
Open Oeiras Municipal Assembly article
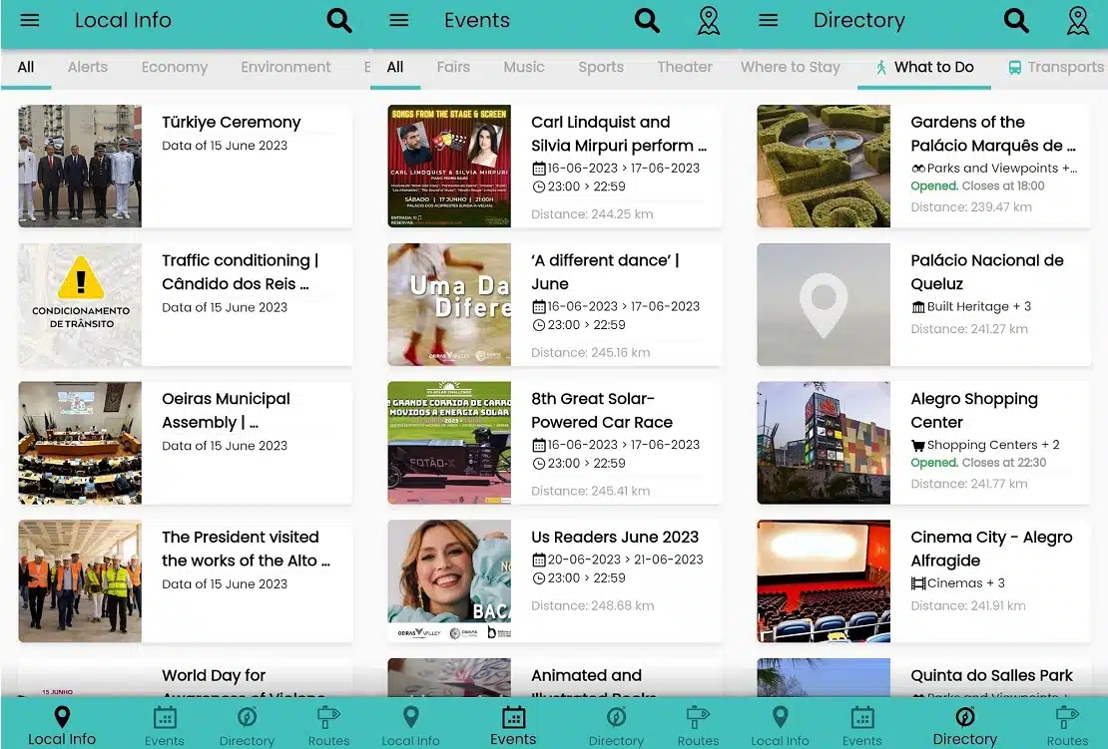pos(185,443)
